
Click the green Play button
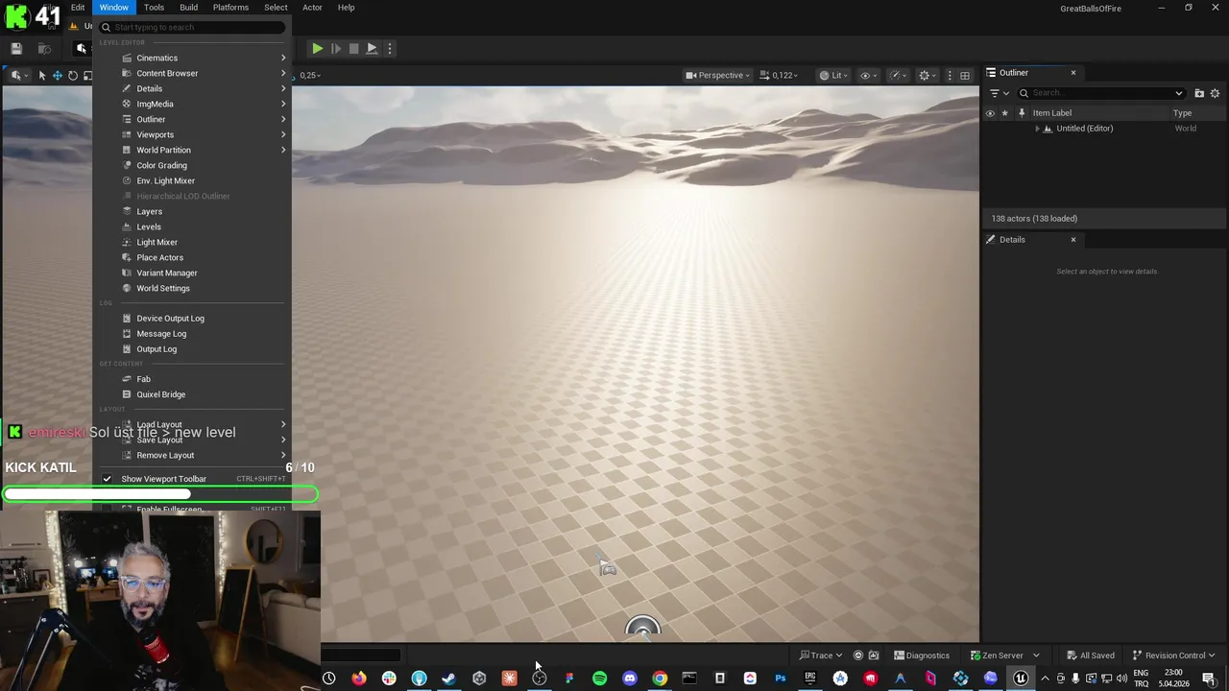click(317, 48)
